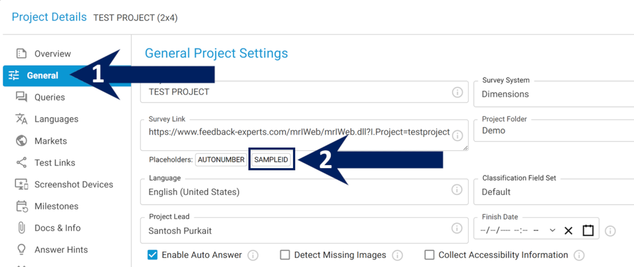Enable Detect Missing Images checkbox
The image size is (634, 267).
point(285,255)
